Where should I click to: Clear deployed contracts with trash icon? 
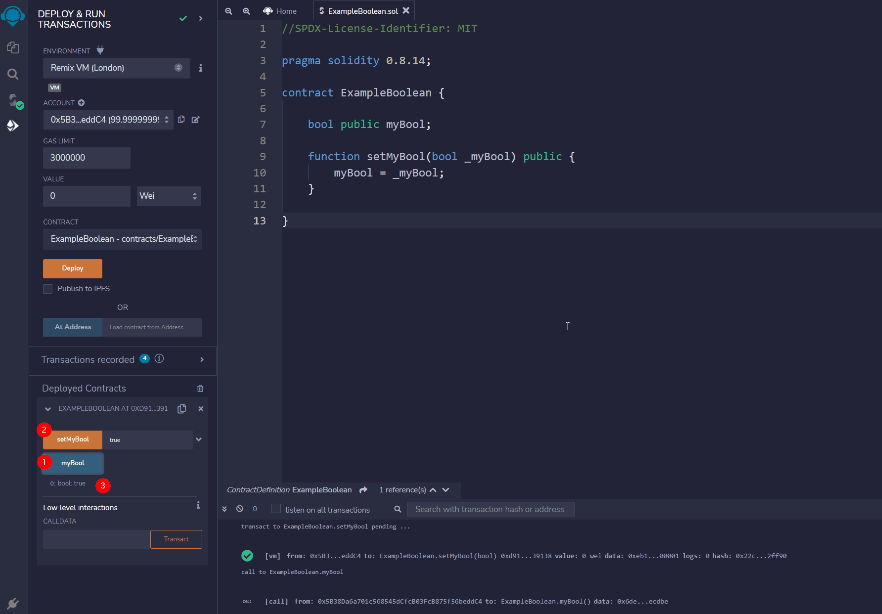200,389
